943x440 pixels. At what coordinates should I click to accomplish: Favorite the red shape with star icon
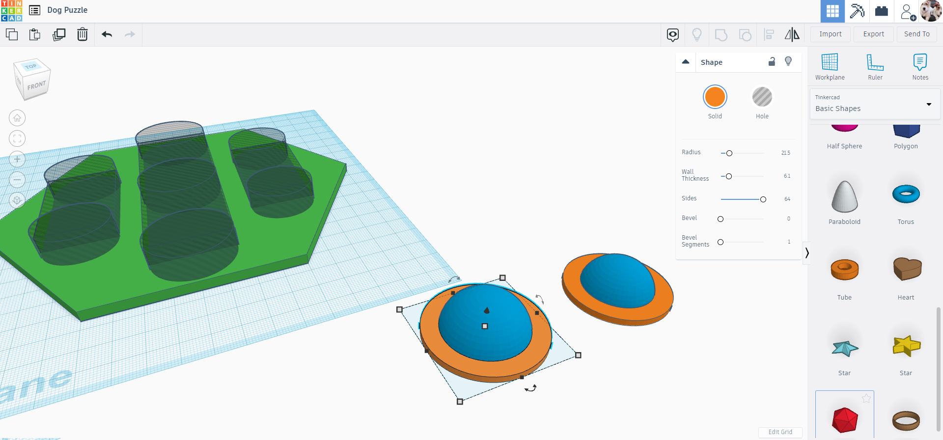tap(866, 398)
